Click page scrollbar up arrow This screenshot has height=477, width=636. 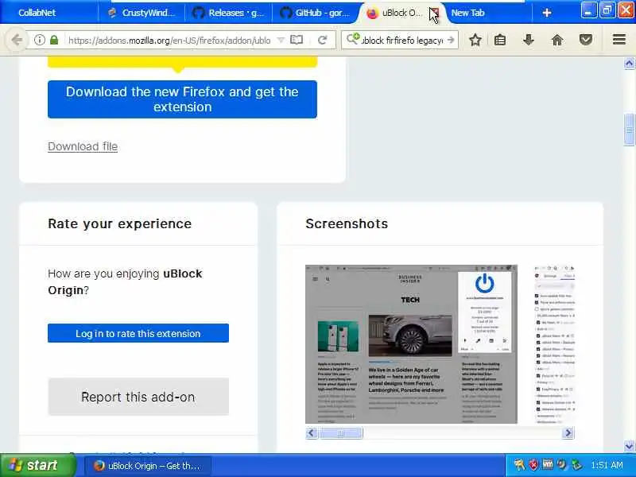tap(629, 64)
